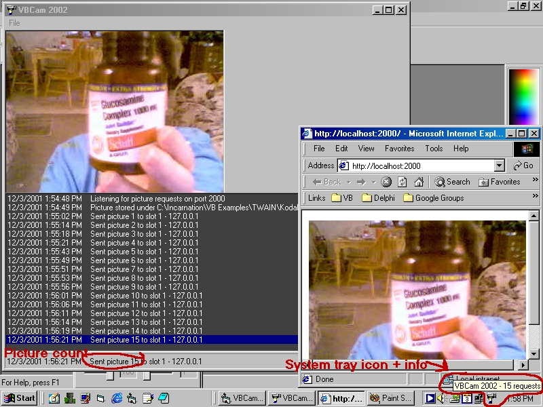Select the log row 'Sent picture 7 to slot 1'
This screenshot has width=543, height=407.
click(152, 269)
